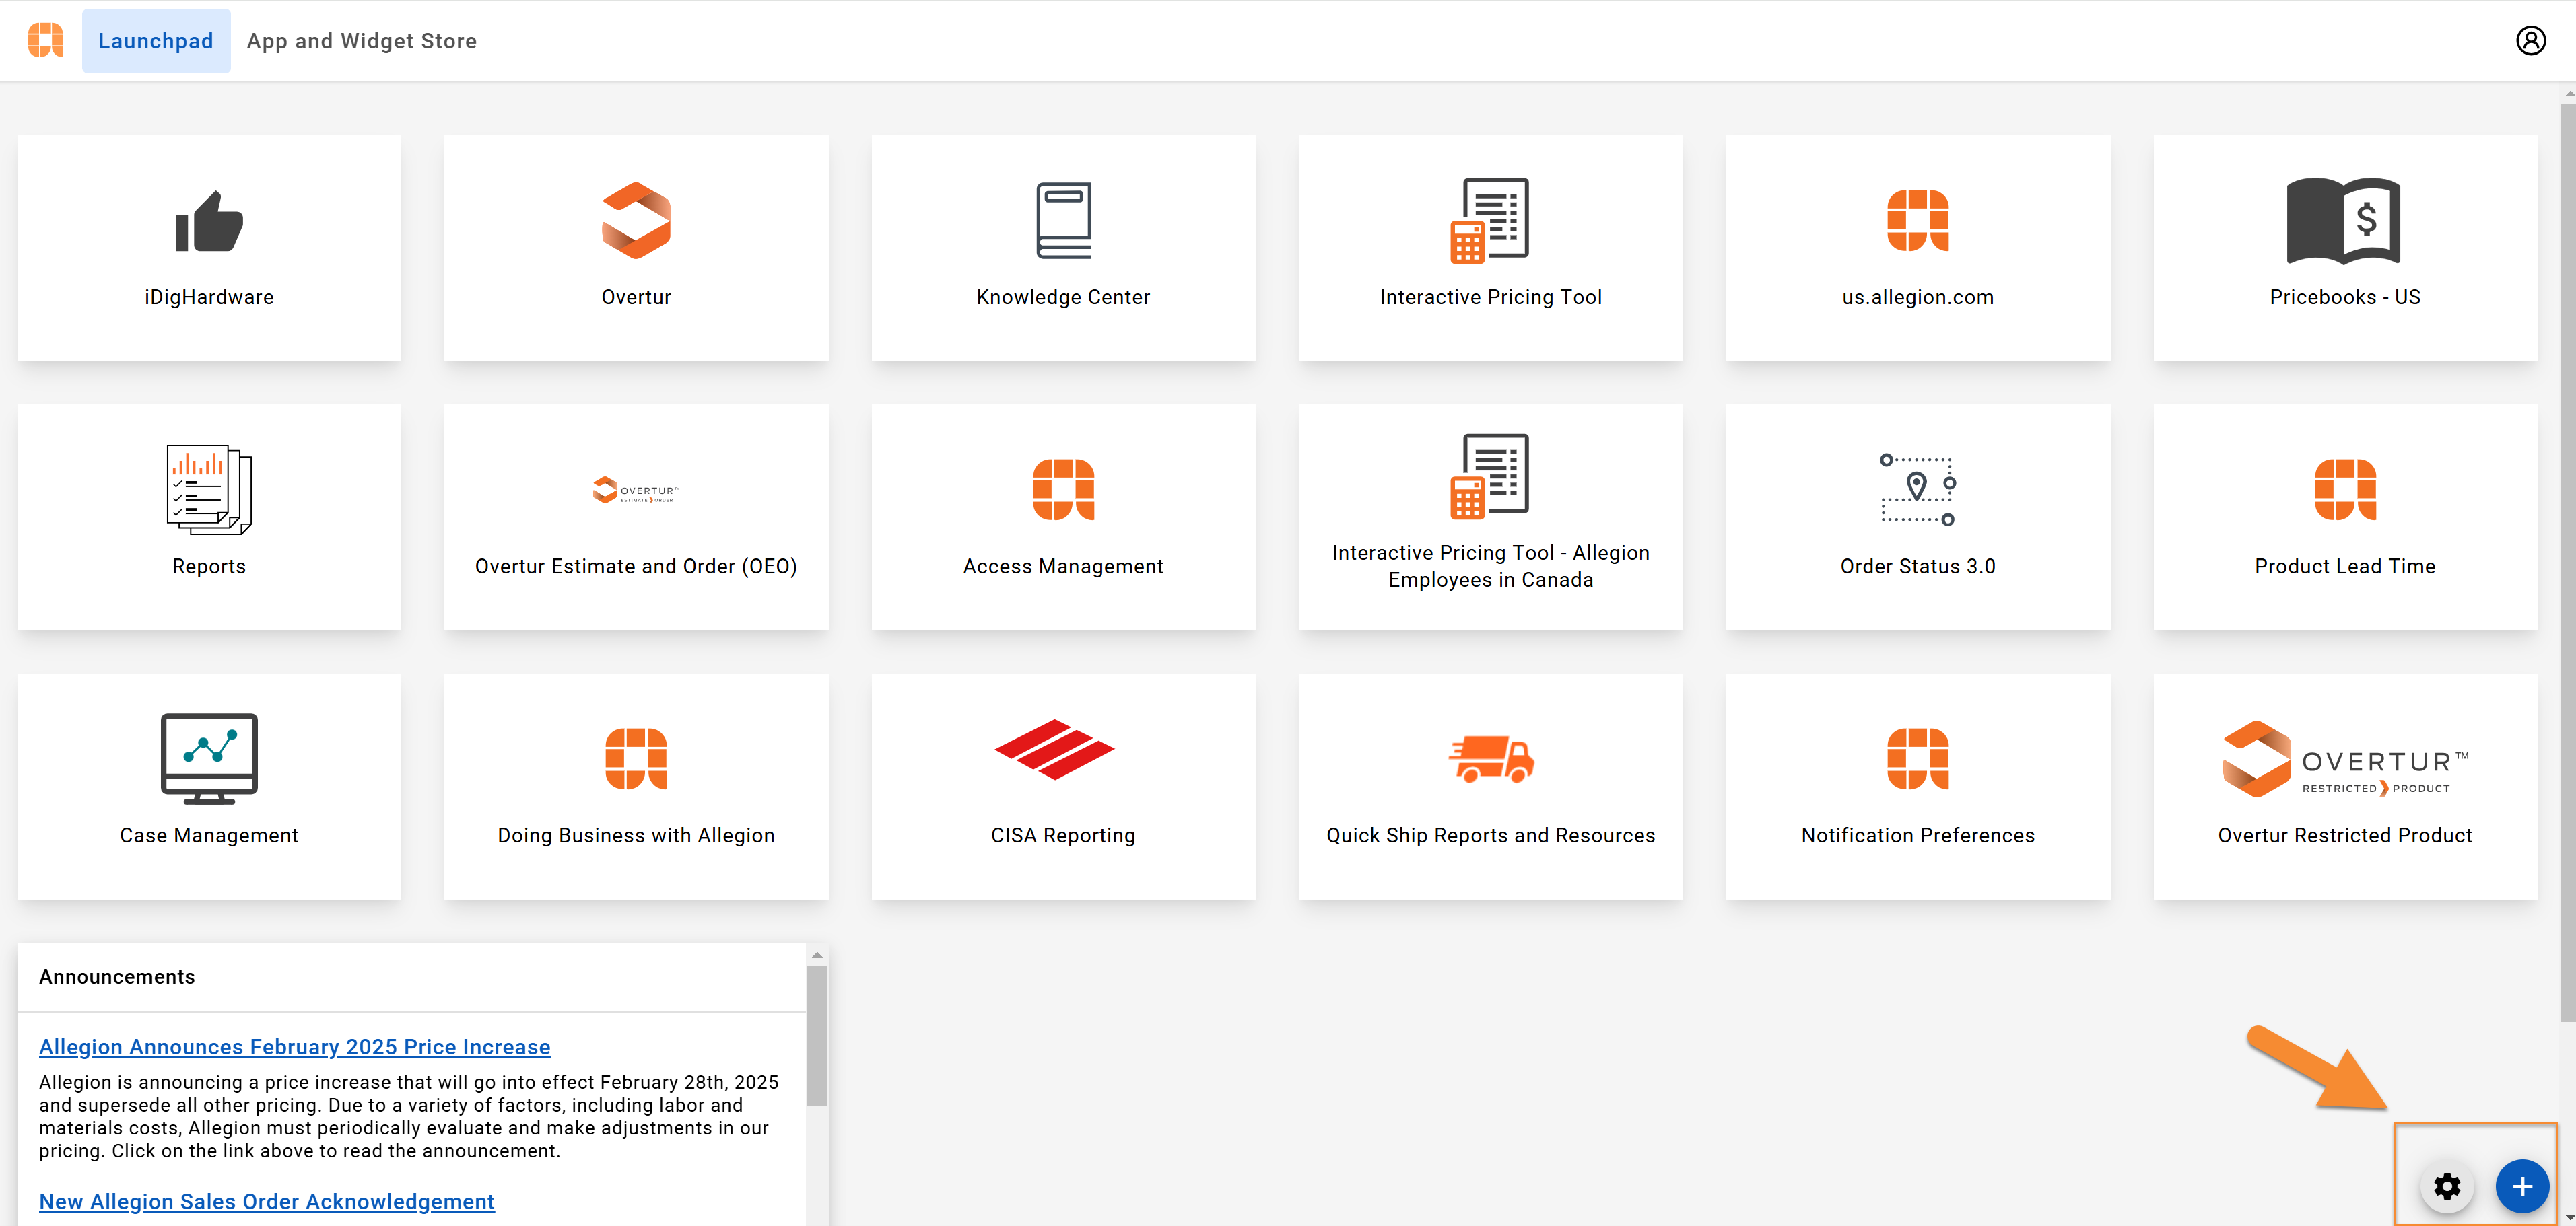Image resolution: width=2576 pixels, height=1226 pixels.
Task: Click the iDigHardware tile label
Action: [x=209, y=297]
